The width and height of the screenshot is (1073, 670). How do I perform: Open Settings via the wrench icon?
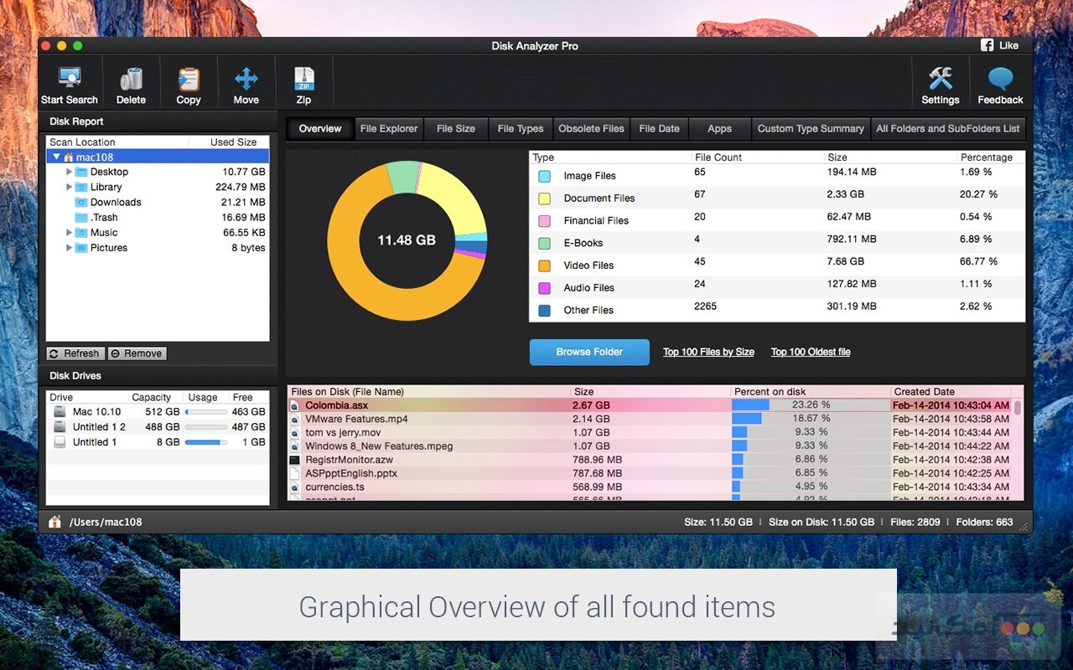(x=940, y=81)
